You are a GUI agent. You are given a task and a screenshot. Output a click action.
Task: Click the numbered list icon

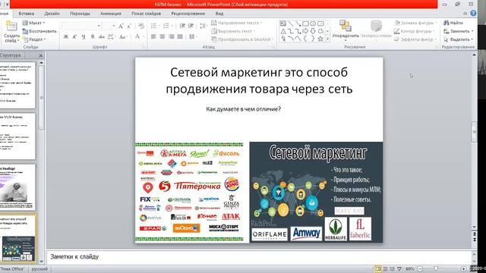[167, 26]
